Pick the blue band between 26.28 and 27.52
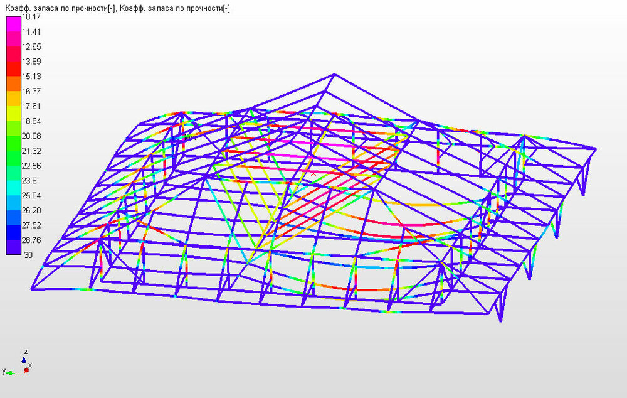 tap(13, 217)
